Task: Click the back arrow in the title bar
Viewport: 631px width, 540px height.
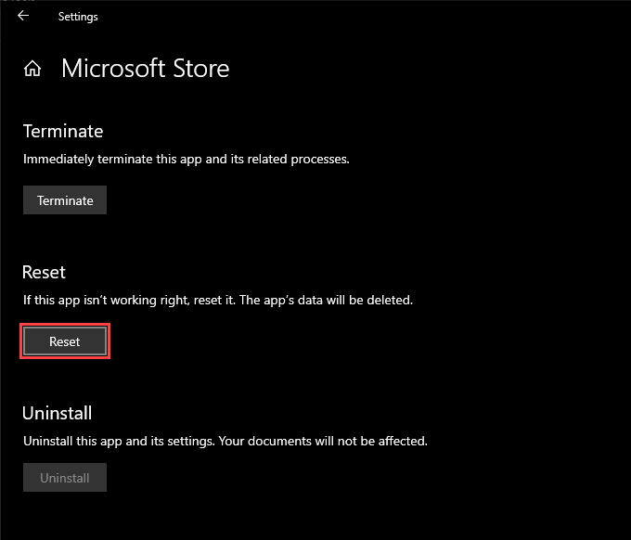Action: pyautogui.click(x=23, y=16)
